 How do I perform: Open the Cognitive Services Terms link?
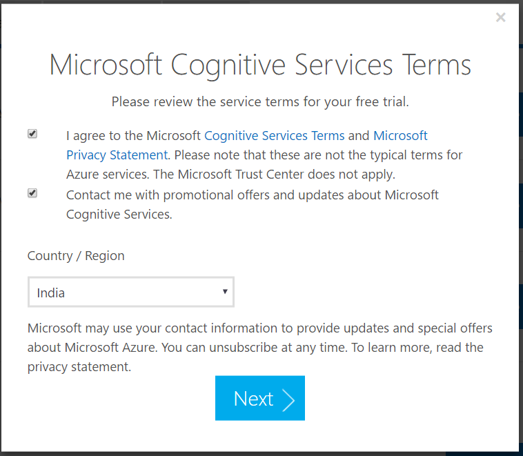pos(274,136)
